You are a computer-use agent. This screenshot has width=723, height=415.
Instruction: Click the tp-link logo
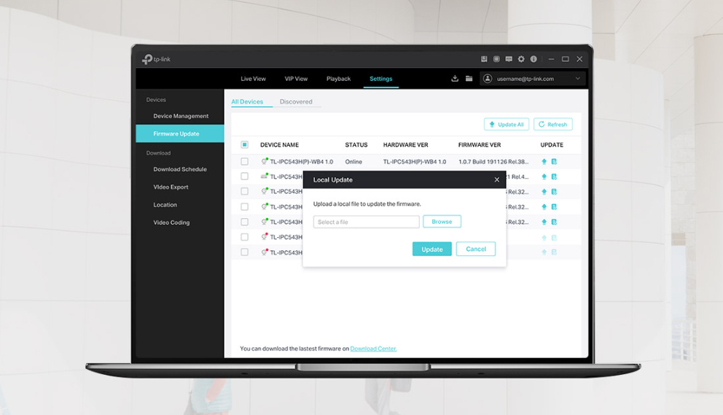click(x=156, y=59)
